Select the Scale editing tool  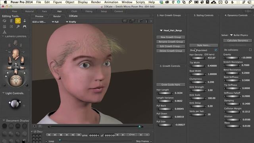(x=4, y=27)
